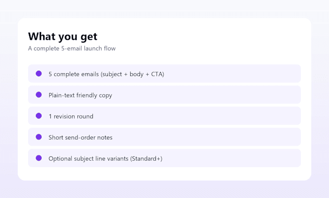Screen dimensions: 329x198
Task: Click the '(Standard+)' phrase
Action: pyautogui.click(x=146, y=158)
